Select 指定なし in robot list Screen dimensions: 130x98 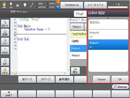(108, 24)
